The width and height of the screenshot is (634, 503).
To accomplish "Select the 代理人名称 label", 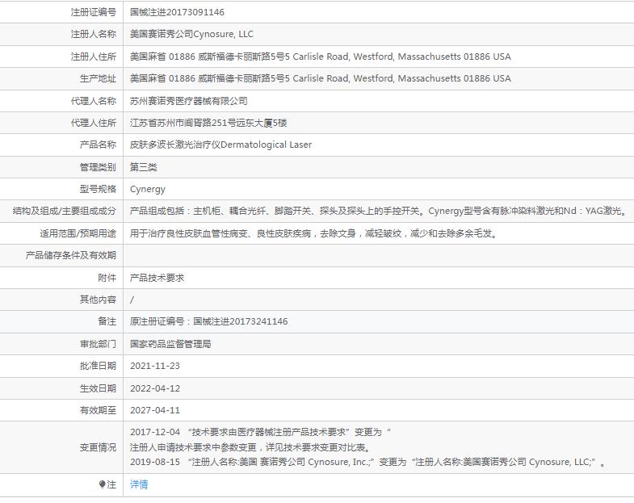I will (94, 101).
